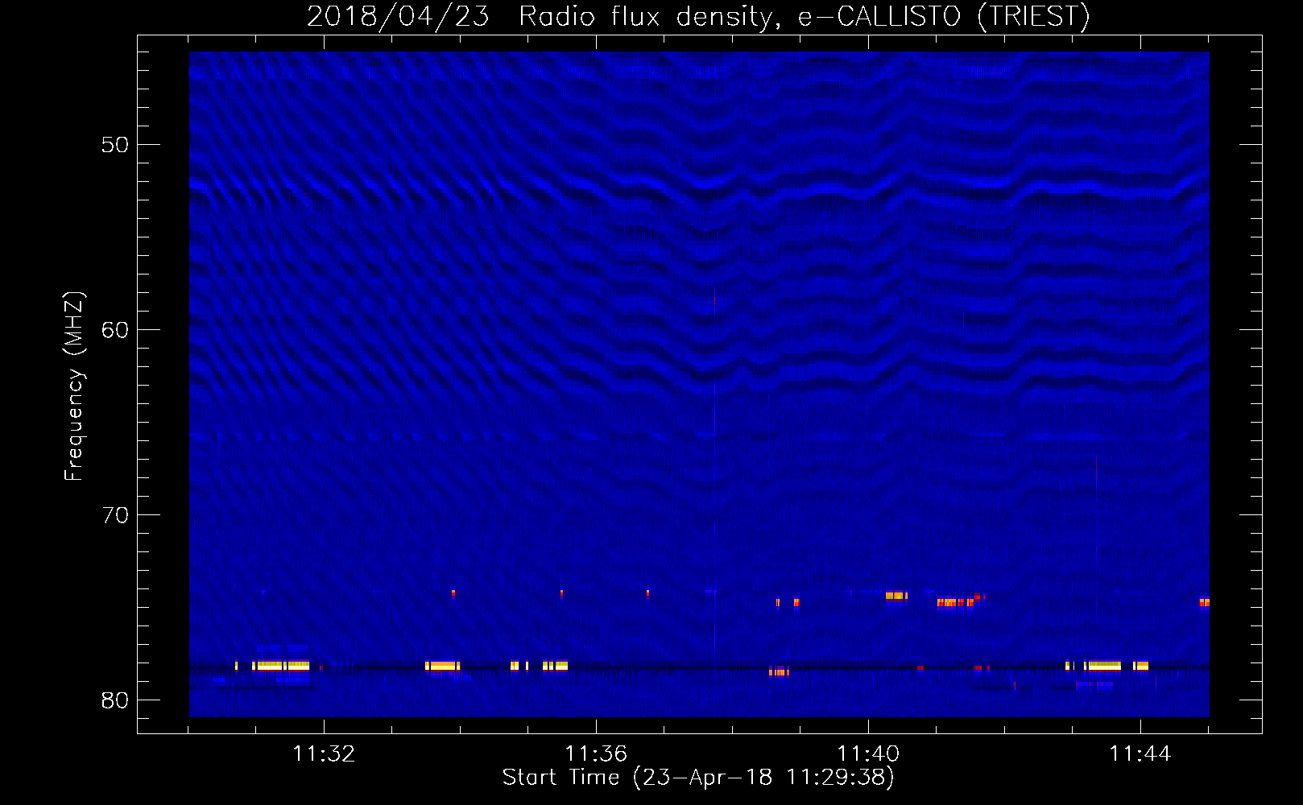Click the 11:40 time tick label

coord(868,753)
